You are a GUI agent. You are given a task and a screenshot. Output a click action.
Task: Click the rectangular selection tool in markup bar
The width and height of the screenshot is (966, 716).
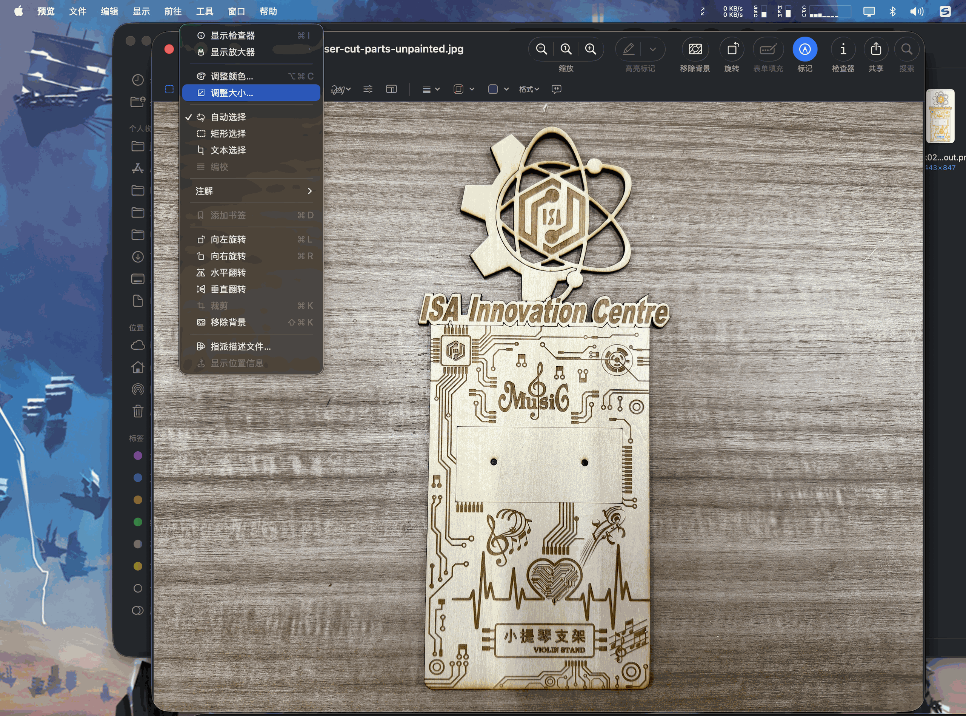[x=169, y=89]
